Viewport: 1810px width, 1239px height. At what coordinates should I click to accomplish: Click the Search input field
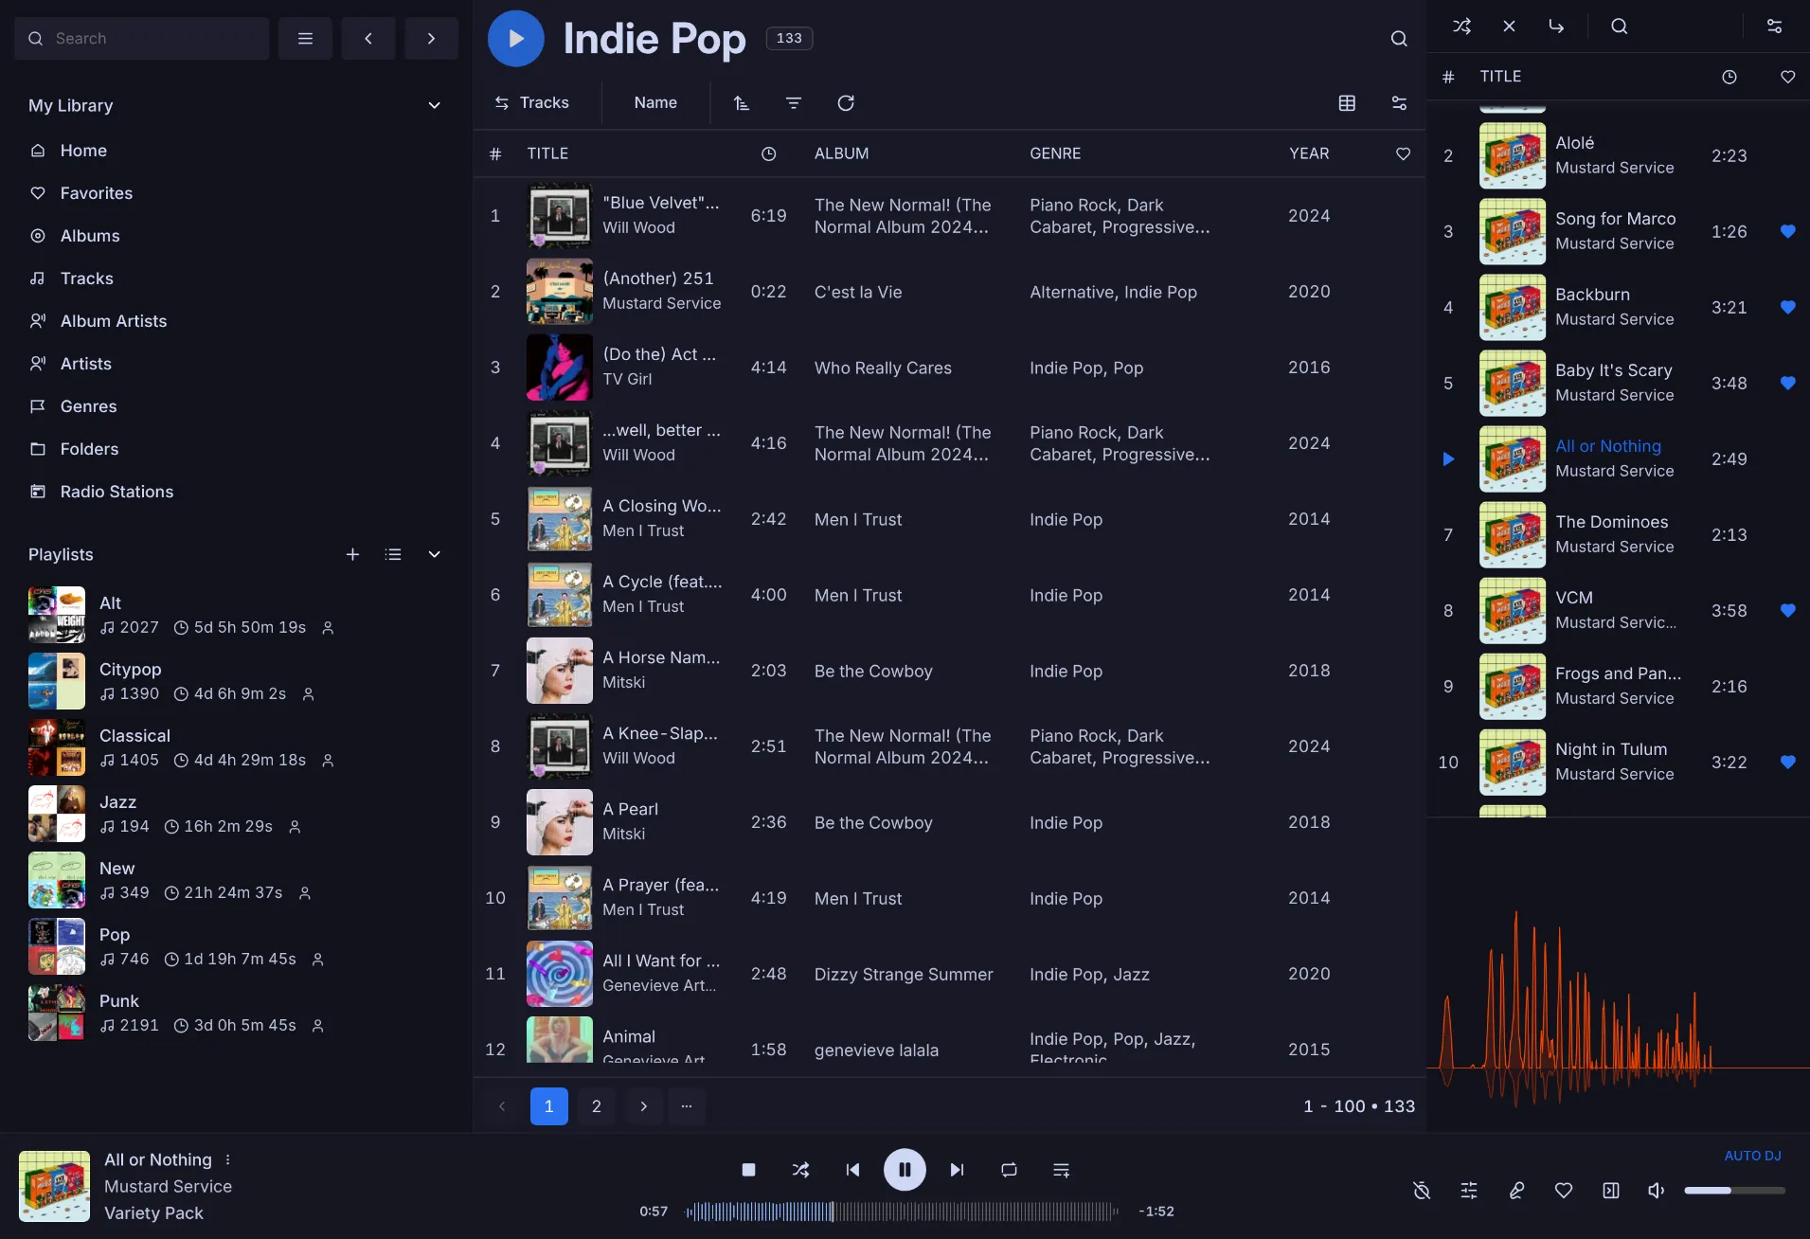[x=142, y=39]
